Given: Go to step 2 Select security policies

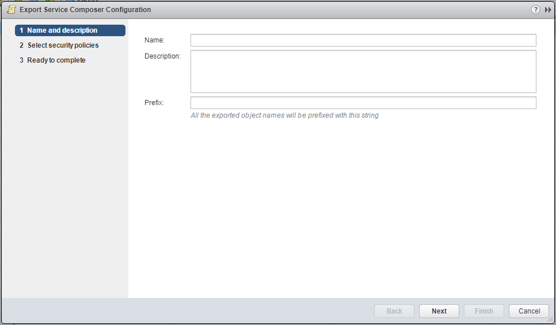Looking at the screenshot, I should point(63,45).
